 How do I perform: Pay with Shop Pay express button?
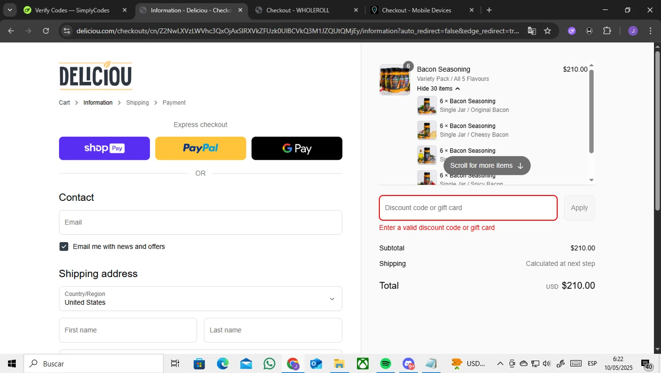(x=104, y=148)
